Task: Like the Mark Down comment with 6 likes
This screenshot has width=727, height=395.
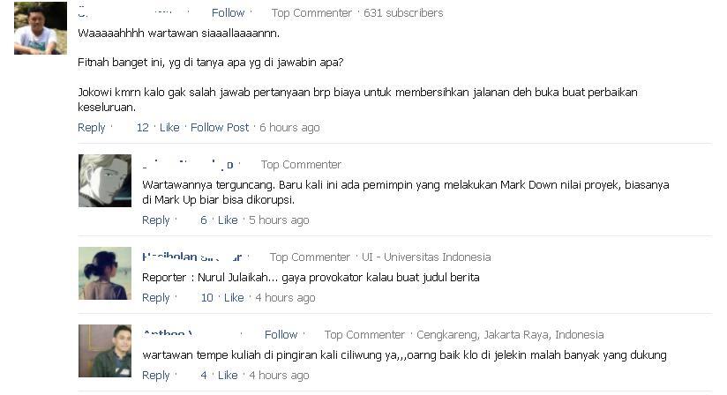Action: (228, 220)
